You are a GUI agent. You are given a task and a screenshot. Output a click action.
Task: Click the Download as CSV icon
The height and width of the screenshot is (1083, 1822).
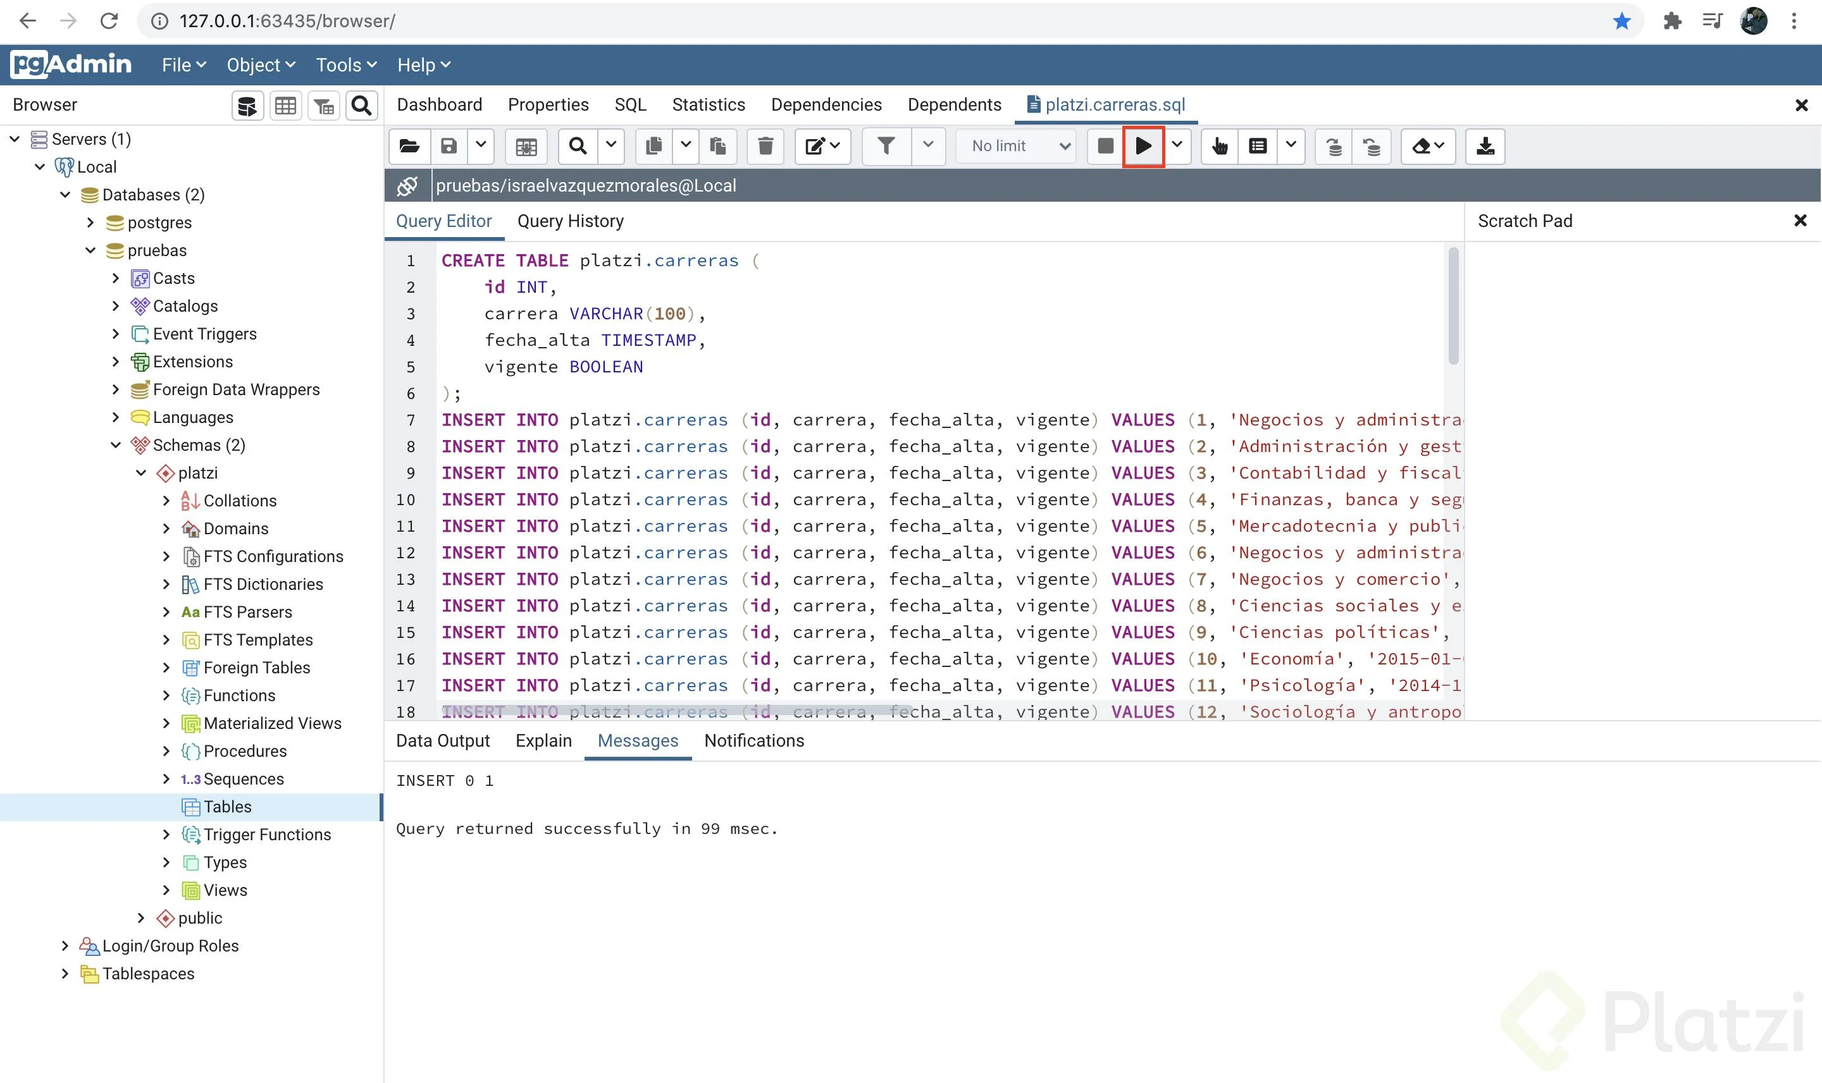click(x=1485, y=146)
